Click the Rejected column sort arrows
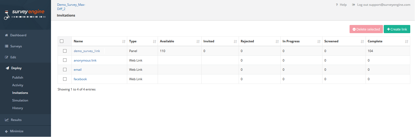Image resolution: width=415 pixels, height=137 pixels. pos(277,42)
